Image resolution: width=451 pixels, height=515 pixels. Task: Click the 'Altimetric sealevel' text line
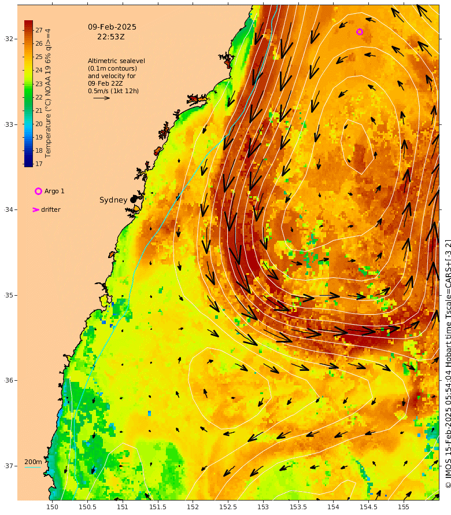click(x=116, y=61)
